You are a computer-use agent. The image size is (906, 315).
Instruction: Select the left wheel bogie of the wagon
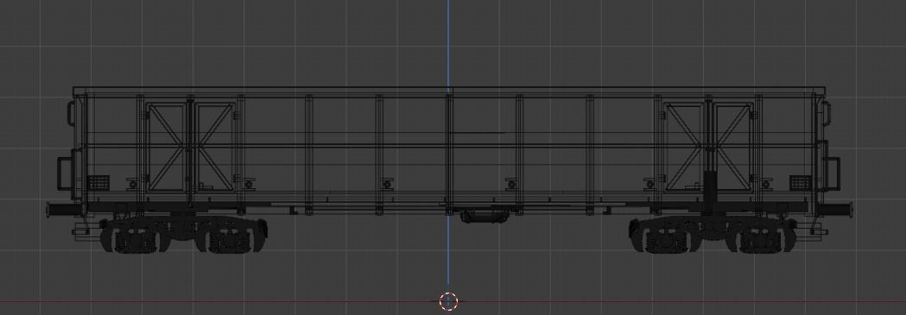click(183, 234)
